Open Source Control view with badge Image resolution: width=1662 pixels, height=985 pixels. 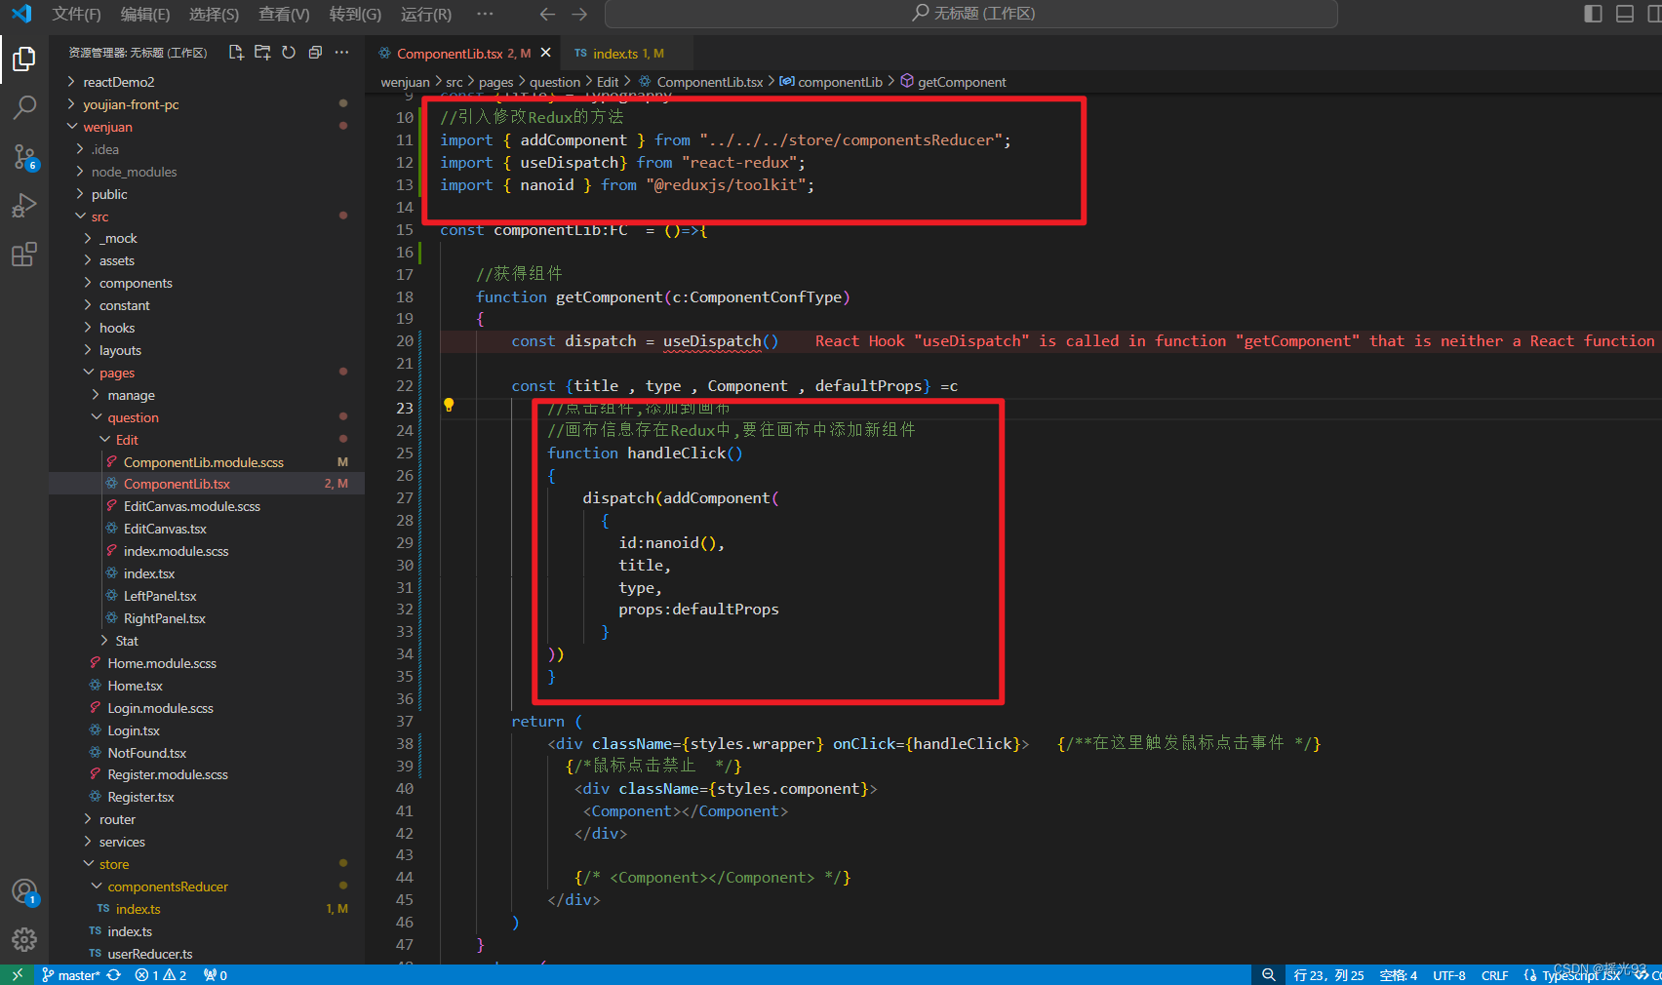(23, 156)
